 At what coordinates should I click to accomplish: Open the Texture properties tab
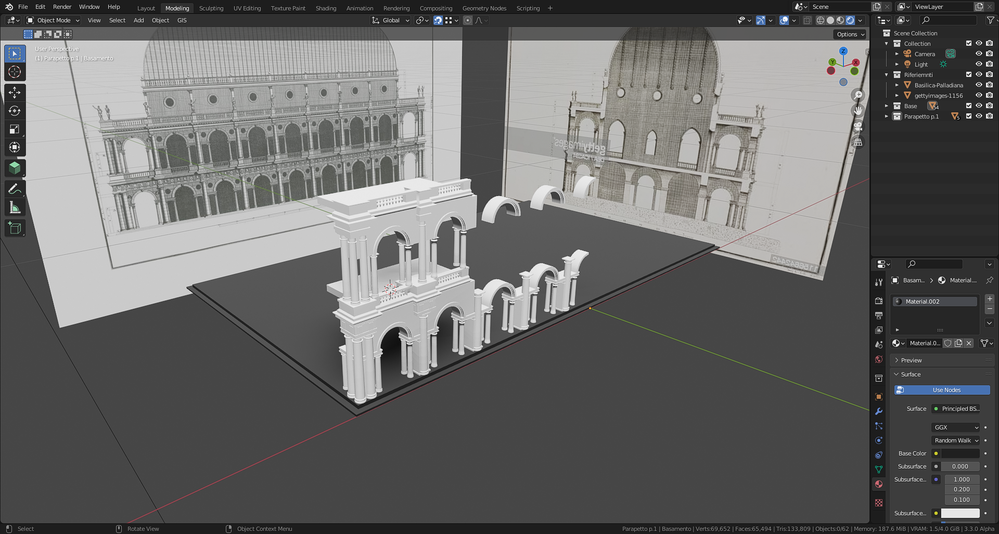point(879,502)
